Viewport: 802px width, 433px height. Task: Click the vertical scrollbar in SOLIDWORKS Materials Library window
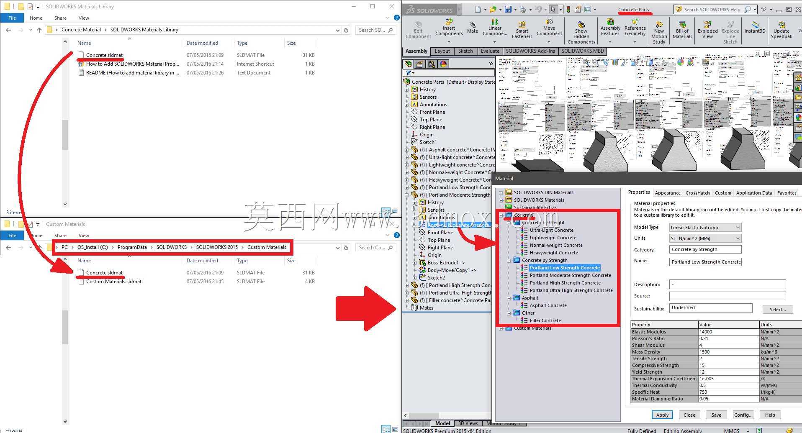[x=65, y=135]
